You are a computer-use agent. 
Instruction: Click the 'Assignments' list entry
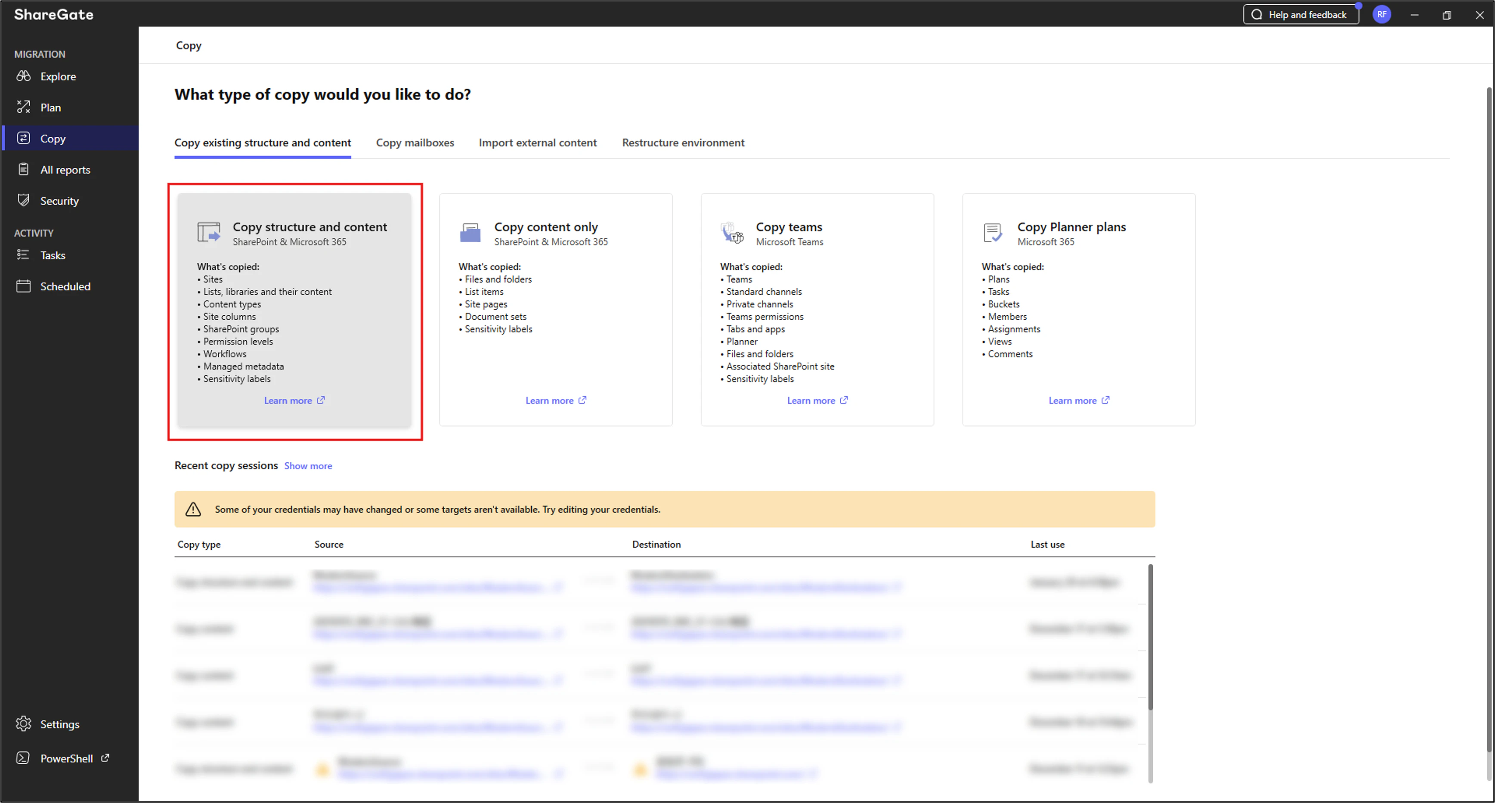tap(1014, 329)
